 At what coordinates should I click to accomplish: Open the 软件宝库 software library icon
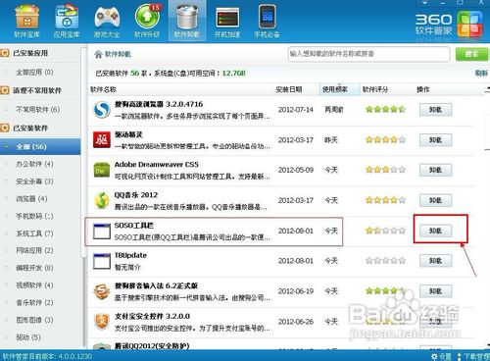coord(26,21)
